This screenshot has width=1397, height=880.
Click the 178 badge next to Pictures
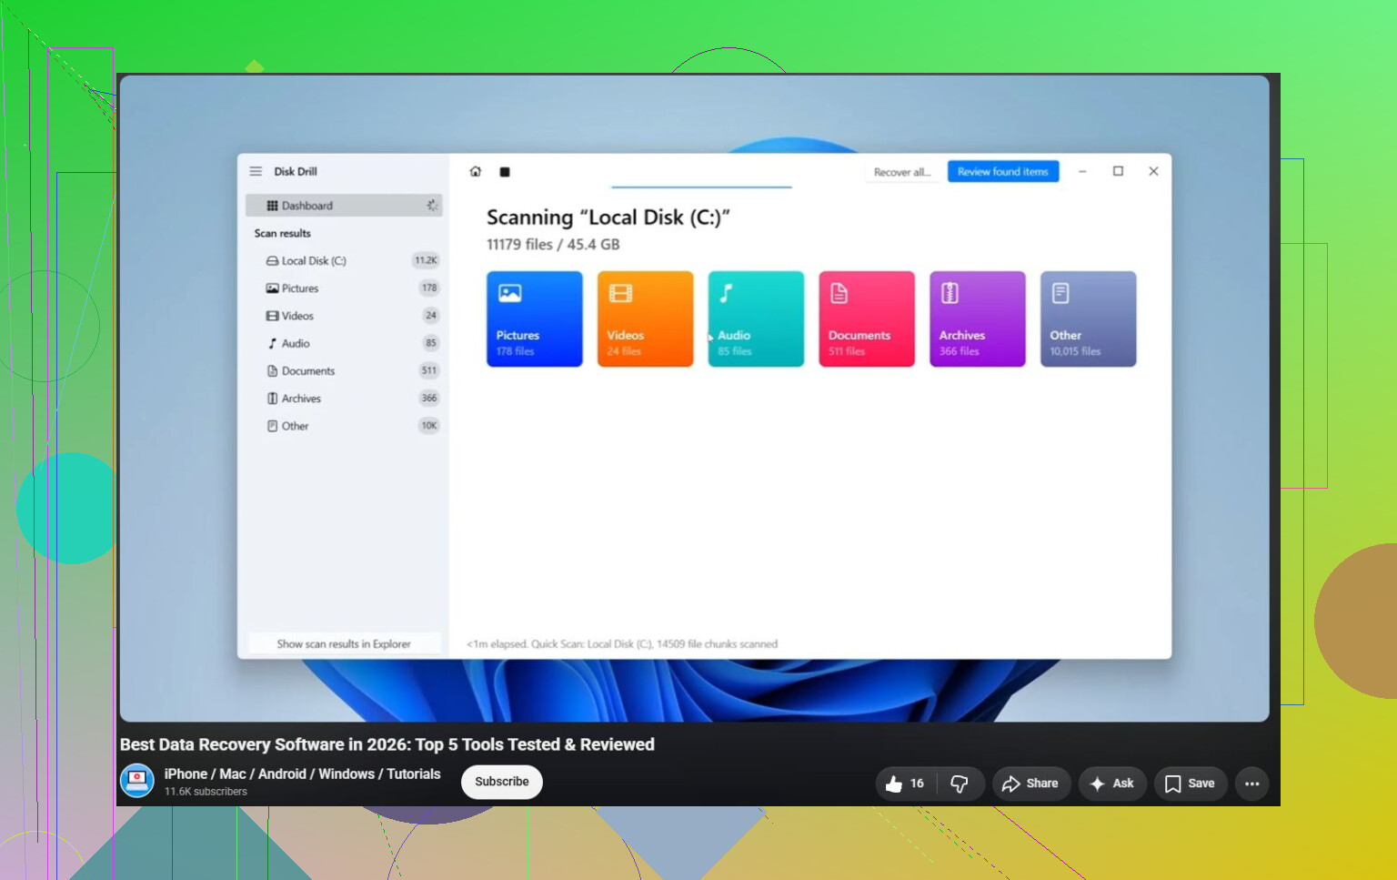pyautogui.click(x=429, y=288)
